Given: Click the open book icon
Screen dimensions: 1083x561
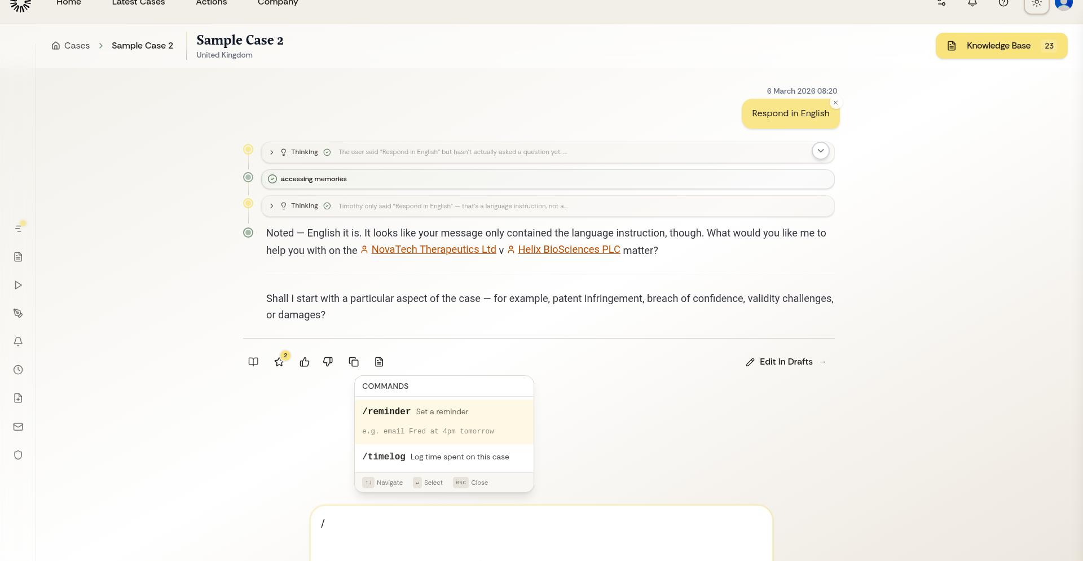Looking at the screenshot, I should [253, 362].
